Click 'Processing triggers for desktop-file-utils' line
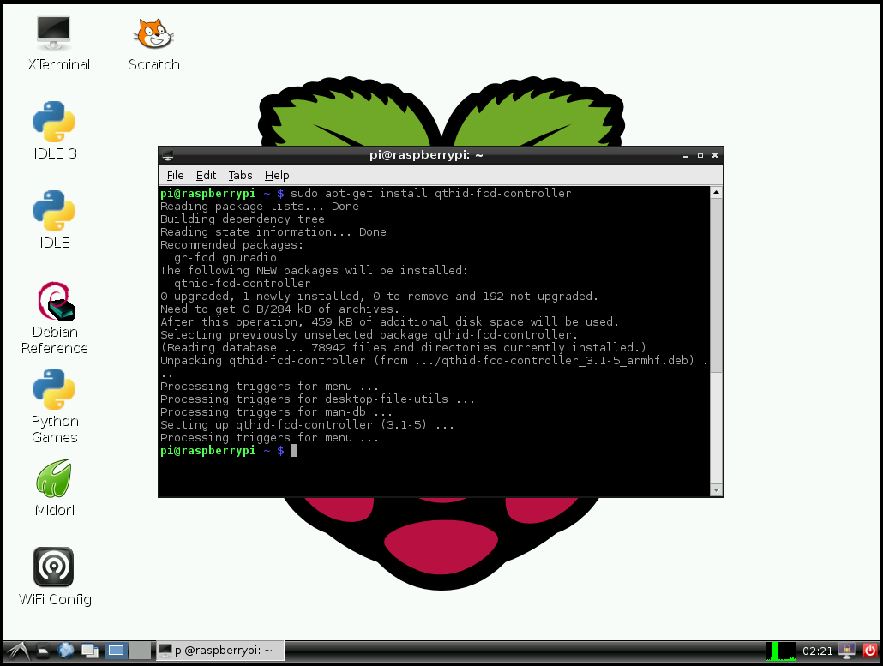Viewport: 883px width, 666px height. point(317,399)
